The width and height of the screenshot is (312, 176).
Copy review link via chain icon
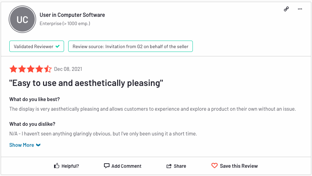click(286, 9)
